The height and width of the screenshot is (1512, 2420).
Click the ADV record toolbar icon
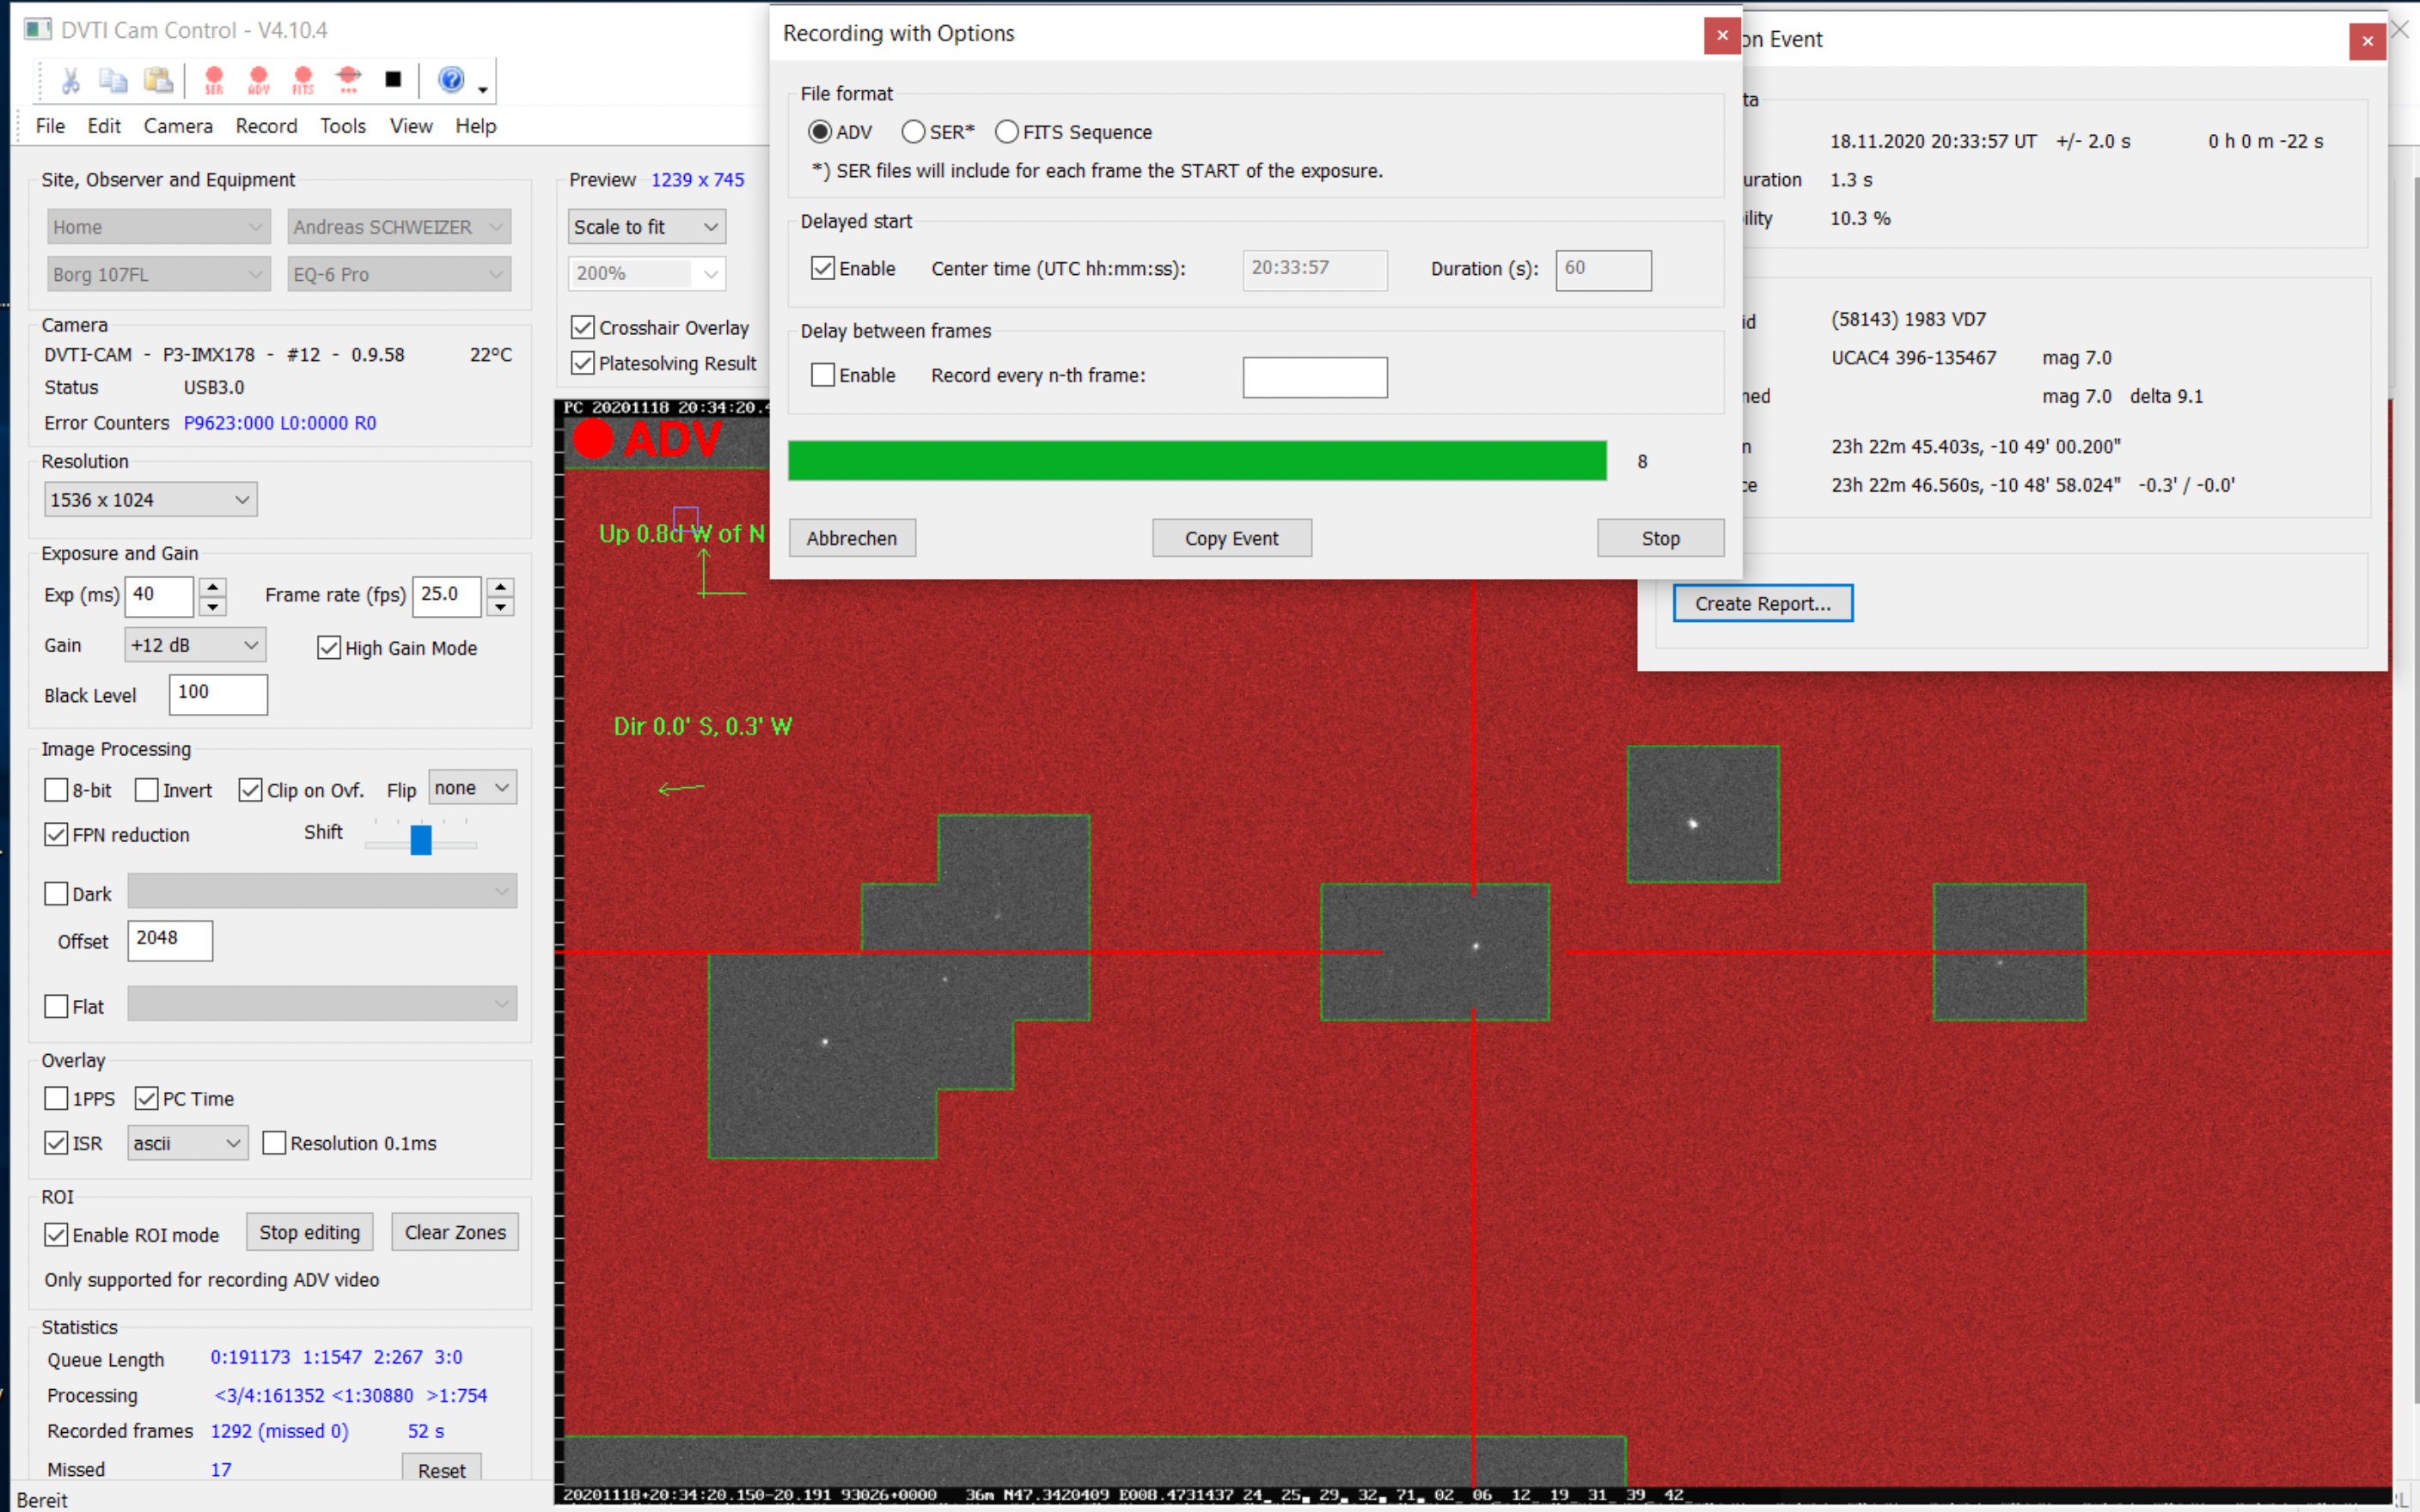pyautogui.click(x=259, y=80)
